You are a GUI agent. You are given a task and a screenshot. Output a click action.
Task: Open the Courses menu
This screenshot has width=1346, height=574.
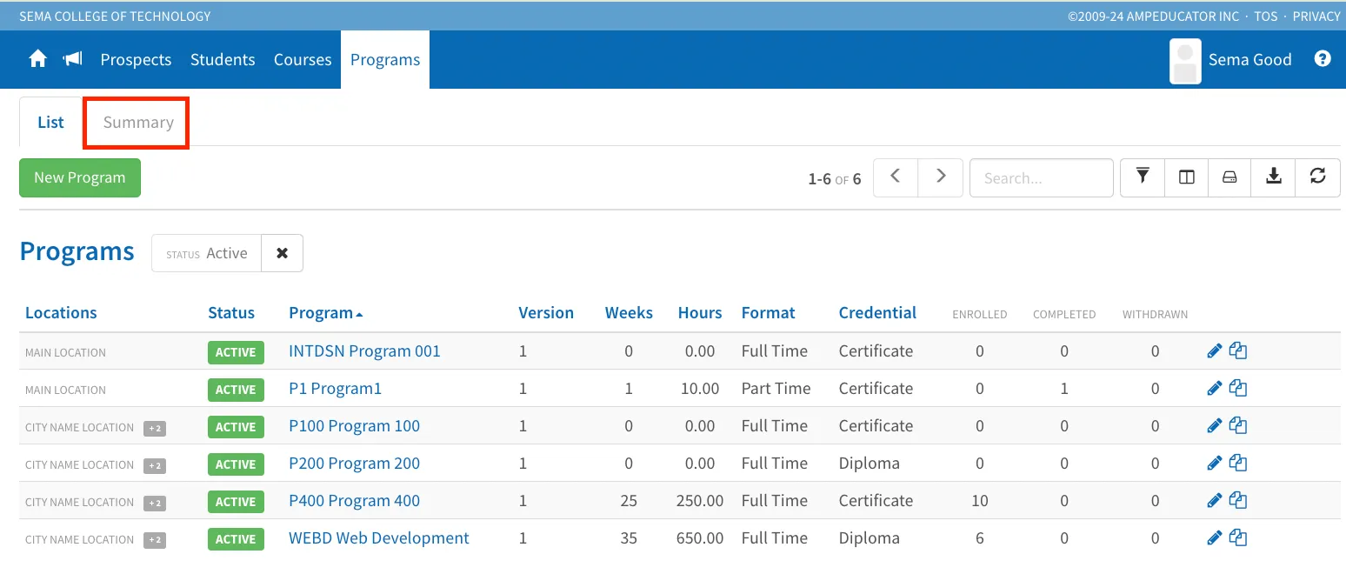point(303,59)
